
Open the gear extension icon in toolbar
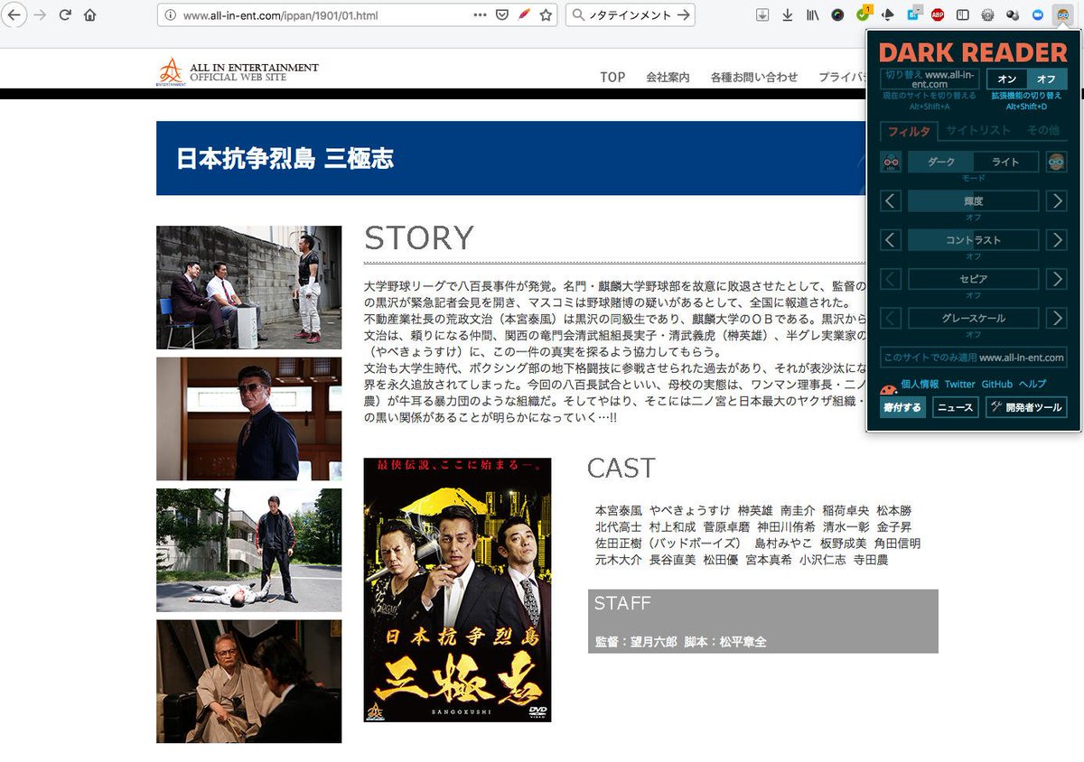pyautogui.click(x=987, y=15)
